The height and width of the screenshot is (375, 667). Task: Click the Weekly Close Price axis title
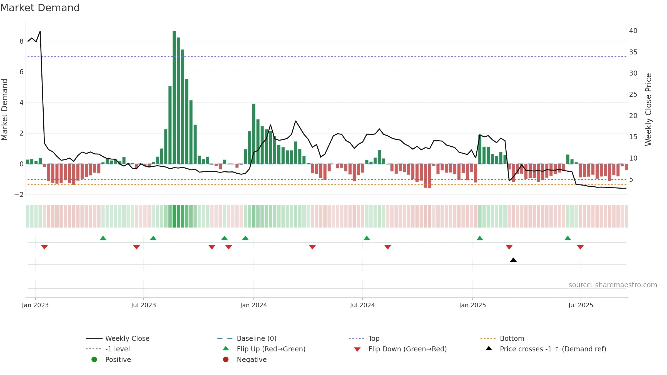pos(649,109)
